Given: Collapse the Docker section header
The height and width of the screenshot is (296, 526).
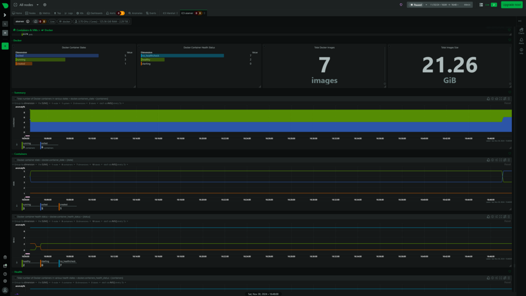Looking at the screenshot, I should click(17, 41).
